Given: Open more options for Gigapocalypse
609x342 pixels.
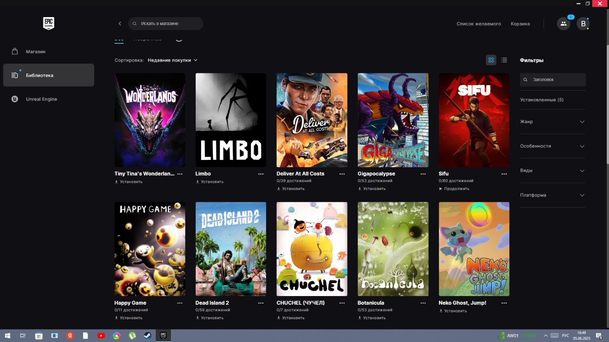Looking at the screenshot, I should coord(423,174).
